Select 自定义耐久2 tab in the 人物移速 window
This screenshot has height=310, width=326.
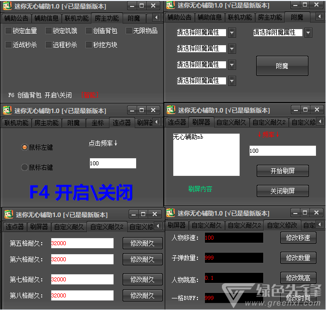[x=244, y=225]
